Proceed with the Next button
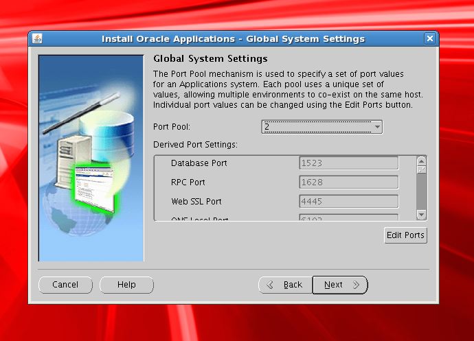This screenshot has width=474, height=341. [x=340, y=285]
